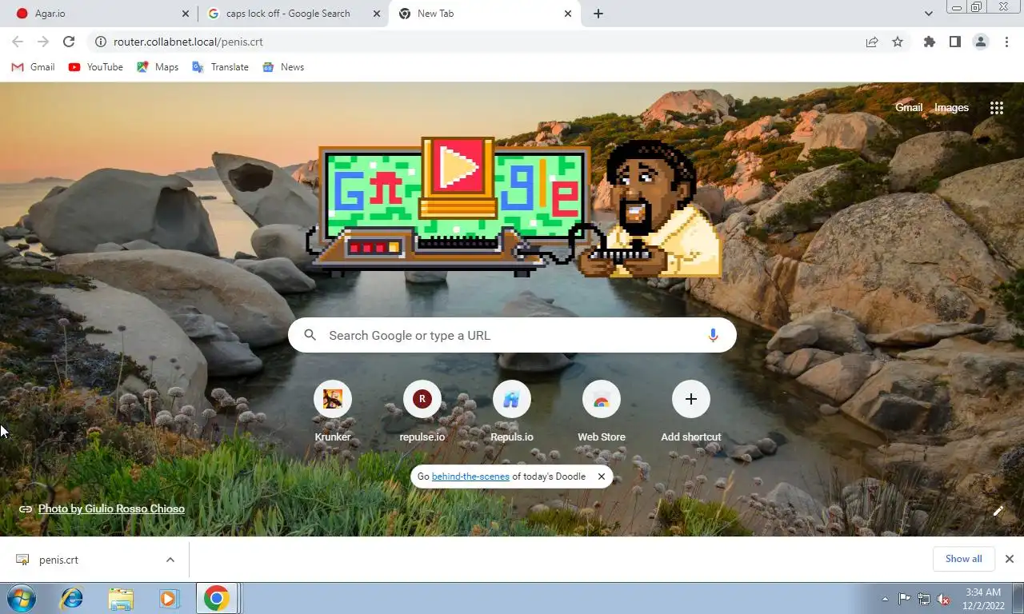1024x614 pixels.
Task: Click the forward navigation arrow
Action: point(43,42)
